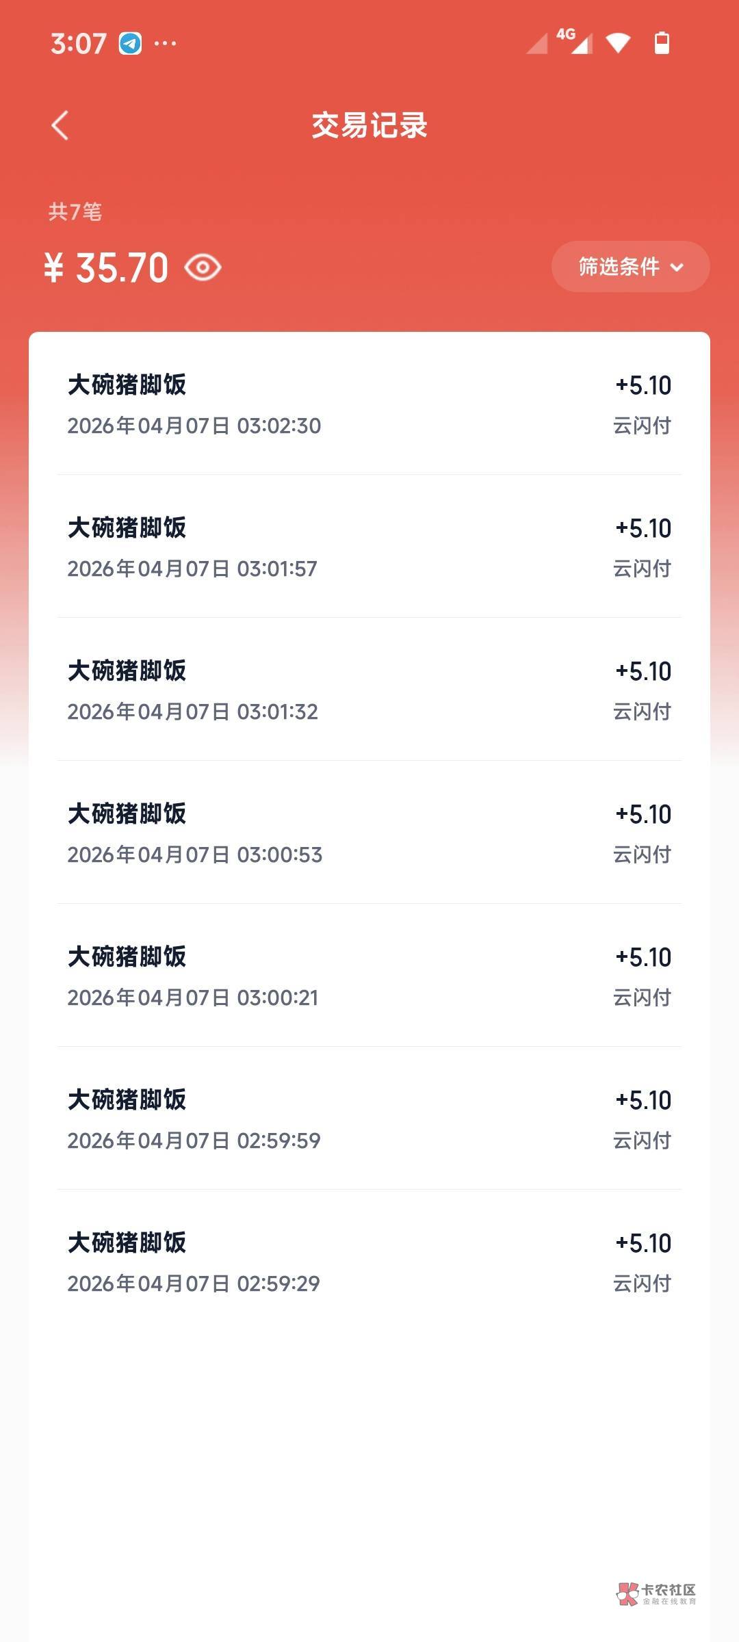The width and height of the screenshot is (739, 1642).
Task: Open the transaction at 03:02:30
Action: pyautogui.click(x=369, y=404)
